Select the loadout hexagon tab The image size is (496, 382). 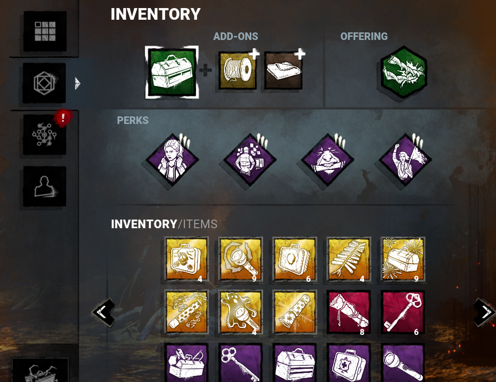[44, 83]
